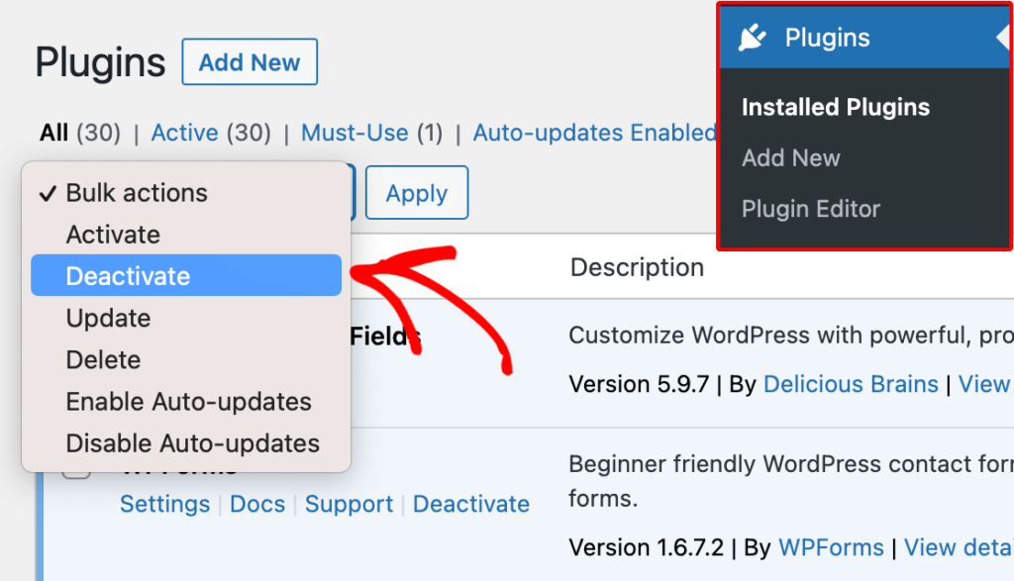Open Add New from the Plugins sidebar menu
Screen dimensions: 1014x581
[790, 157]
